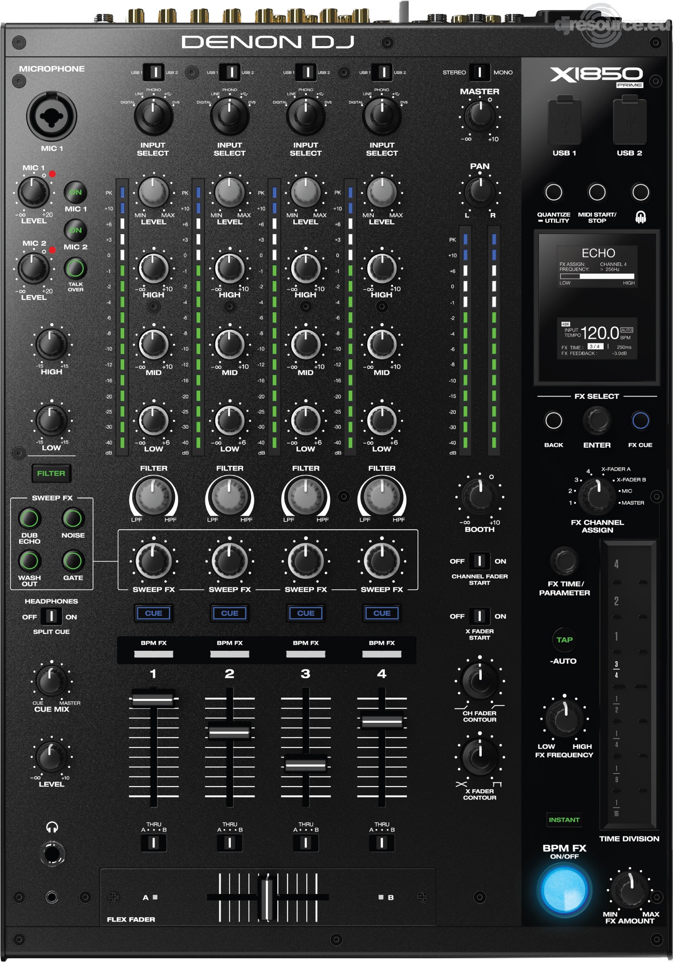The width and height of the screenshot is (673, 962).
Task: Click channel 3 SWEEP FX knob
Action: (306, 561)
